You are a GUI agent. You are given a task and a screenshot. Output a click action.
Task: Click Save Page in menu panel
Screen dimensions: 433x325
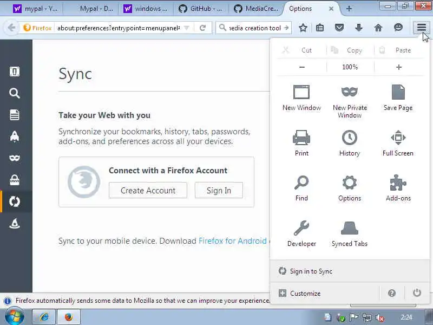pos(398,98)
